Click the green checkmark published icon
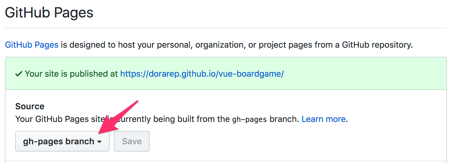The width and height of the screenshot is (450, 163). point(19,74)
